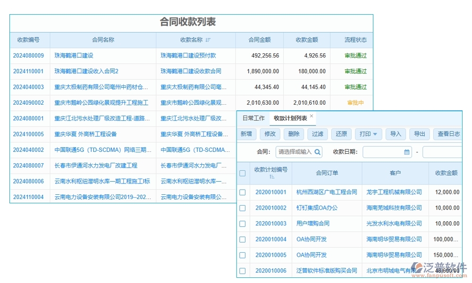
Task: Click 修改 to edit the selected record
Action: pyautogui.click(x=270, y=134)
